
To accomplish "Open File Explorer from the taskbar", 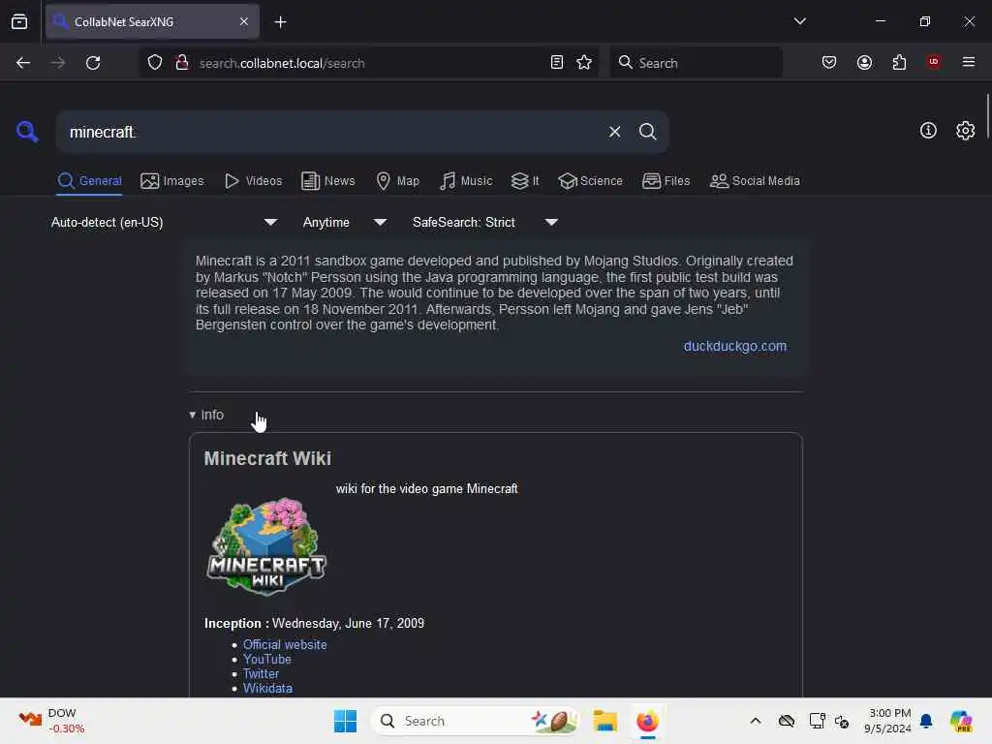I will pyautogui.click(x=604, y=721).
